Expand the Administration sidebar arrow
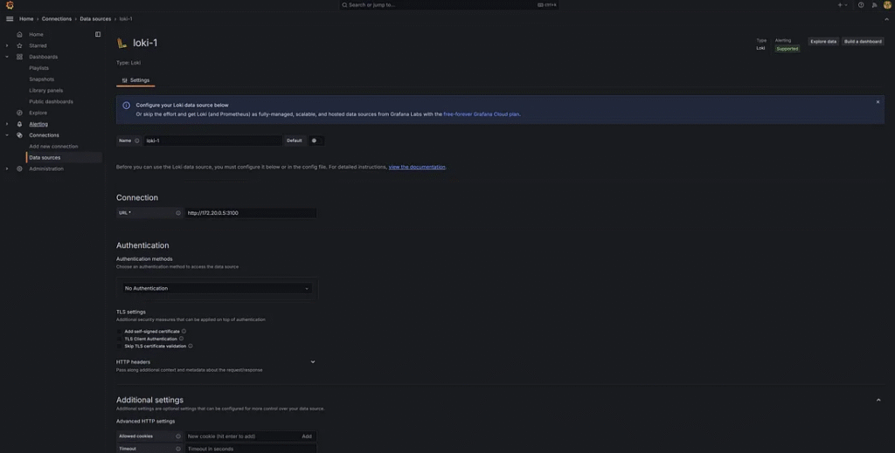 (x=7, y=168)
